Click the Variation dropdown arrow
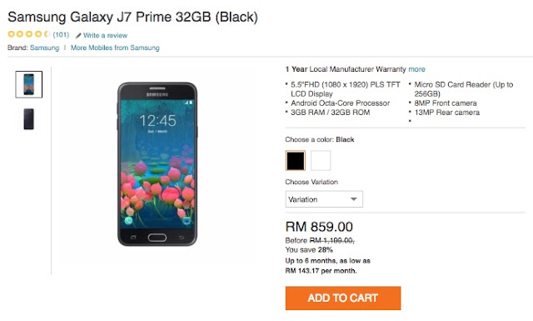The width and height of the screenshot is (533, 321). pos(353,199)
